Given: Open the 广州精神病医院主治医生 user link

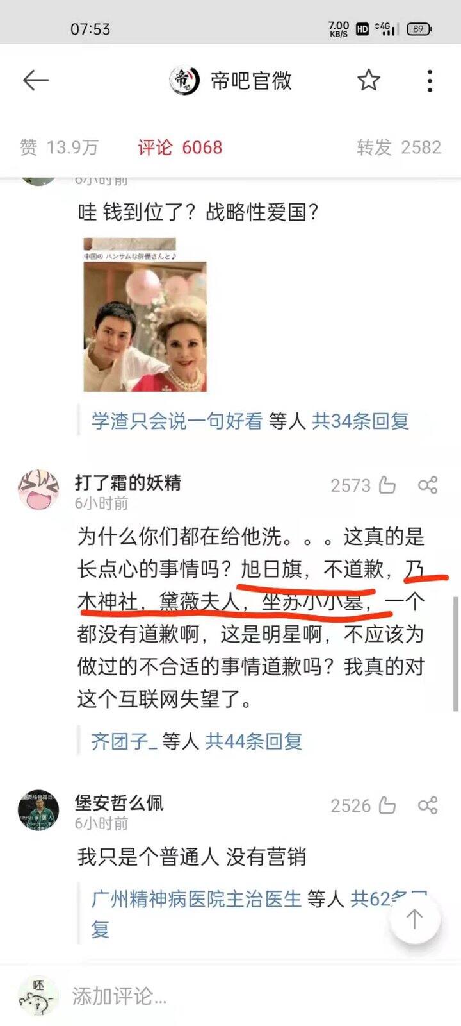Looking at the screenshot, I should (196, 899).
